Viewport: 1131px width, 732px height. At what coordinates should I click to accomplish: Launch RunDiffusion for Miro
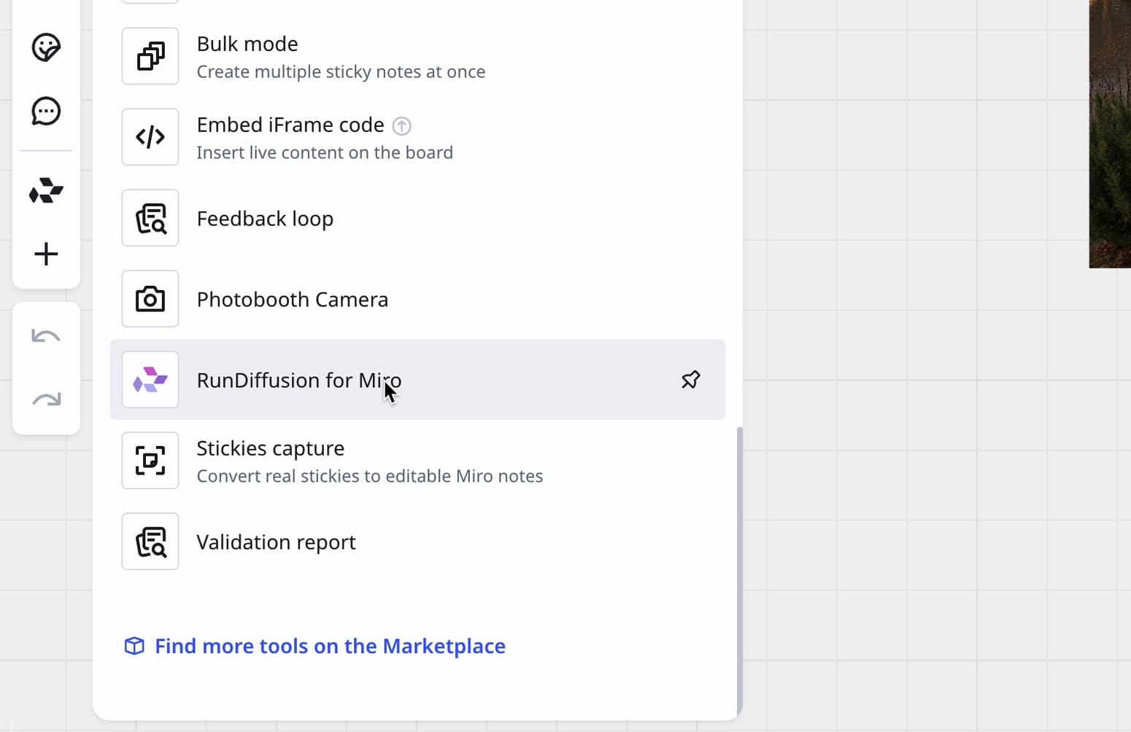417,380
